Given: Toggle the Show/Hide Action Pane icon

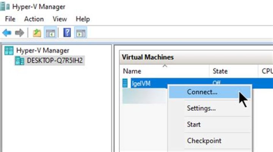Looking at the screenshot, I should coord(81,33).
